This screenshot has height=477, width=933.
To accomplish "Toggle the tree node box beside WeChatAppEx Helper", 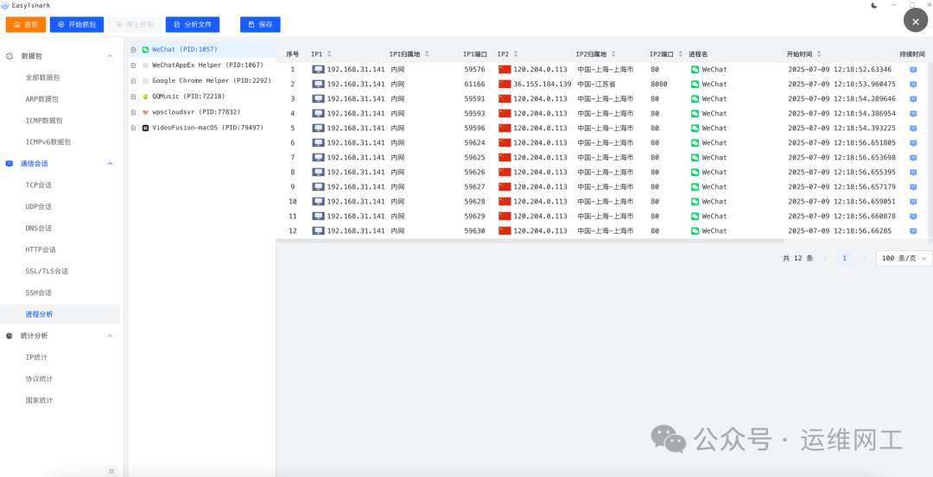I will [x=133, y=66].
